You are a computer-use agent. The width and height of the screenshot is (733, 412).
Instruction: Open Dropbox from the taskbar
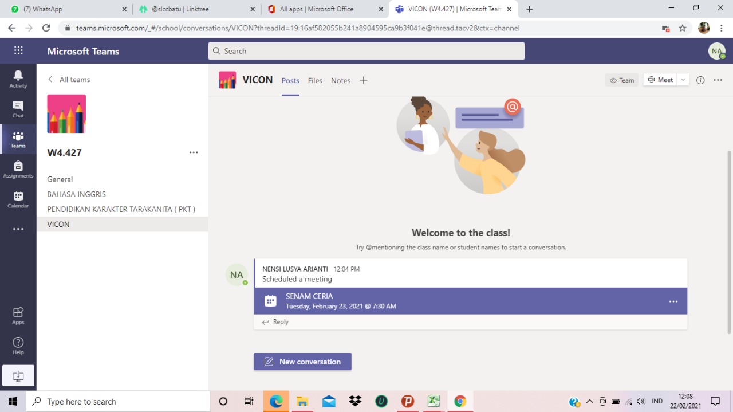[355, 402]
